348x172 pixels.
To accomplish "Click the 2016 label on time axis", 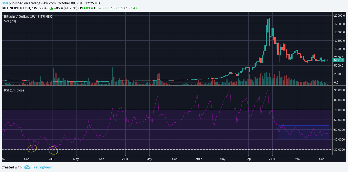I will click(125, 159).
